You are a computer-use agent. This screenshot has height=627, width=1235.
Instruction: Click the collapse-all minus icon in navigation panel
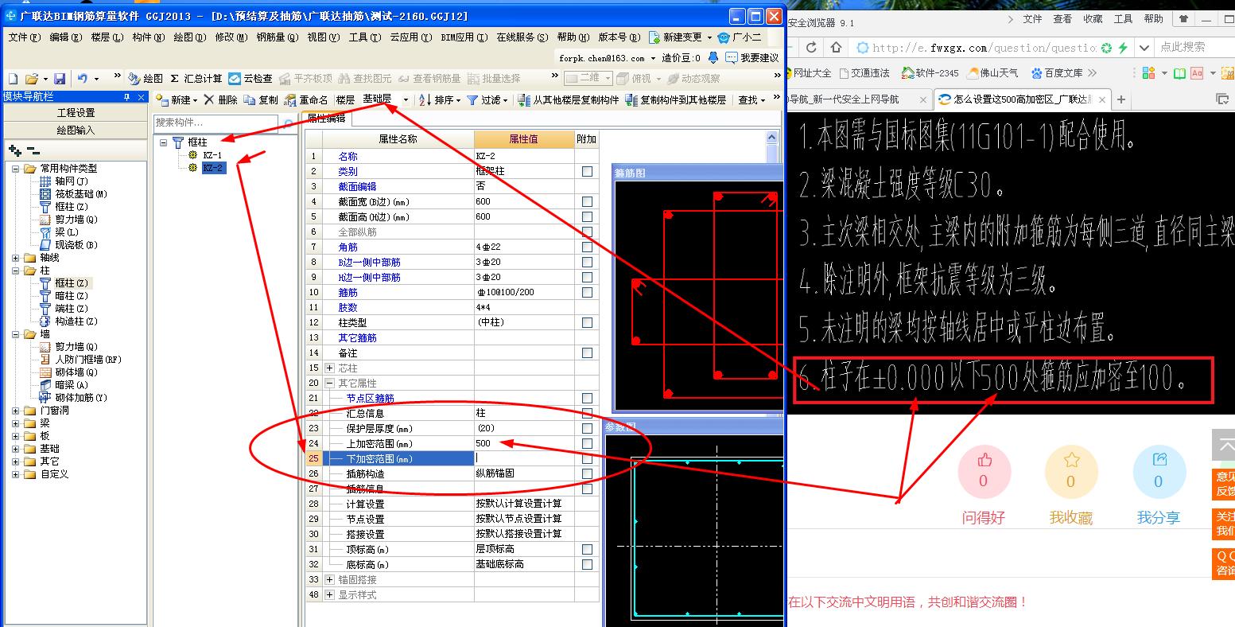coord(33,150)
